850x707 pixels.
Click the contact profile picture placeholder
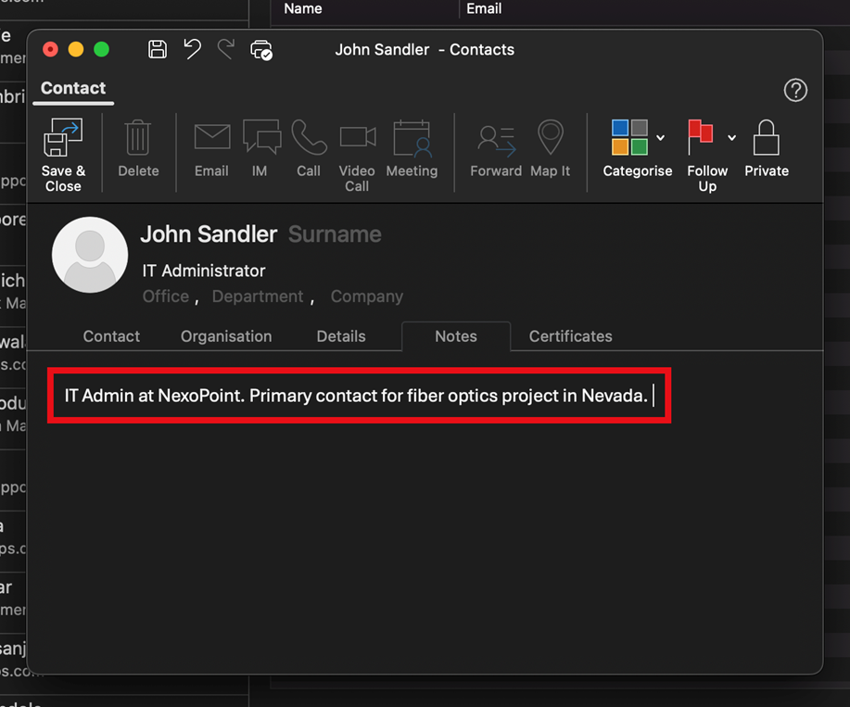90,255
